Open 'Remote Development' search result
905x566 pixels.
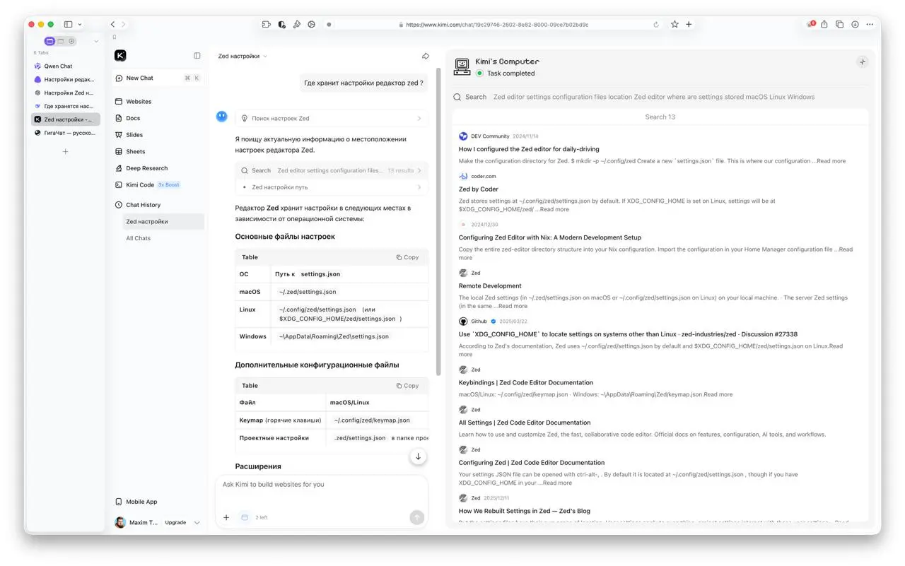click(x=490, y=286)
